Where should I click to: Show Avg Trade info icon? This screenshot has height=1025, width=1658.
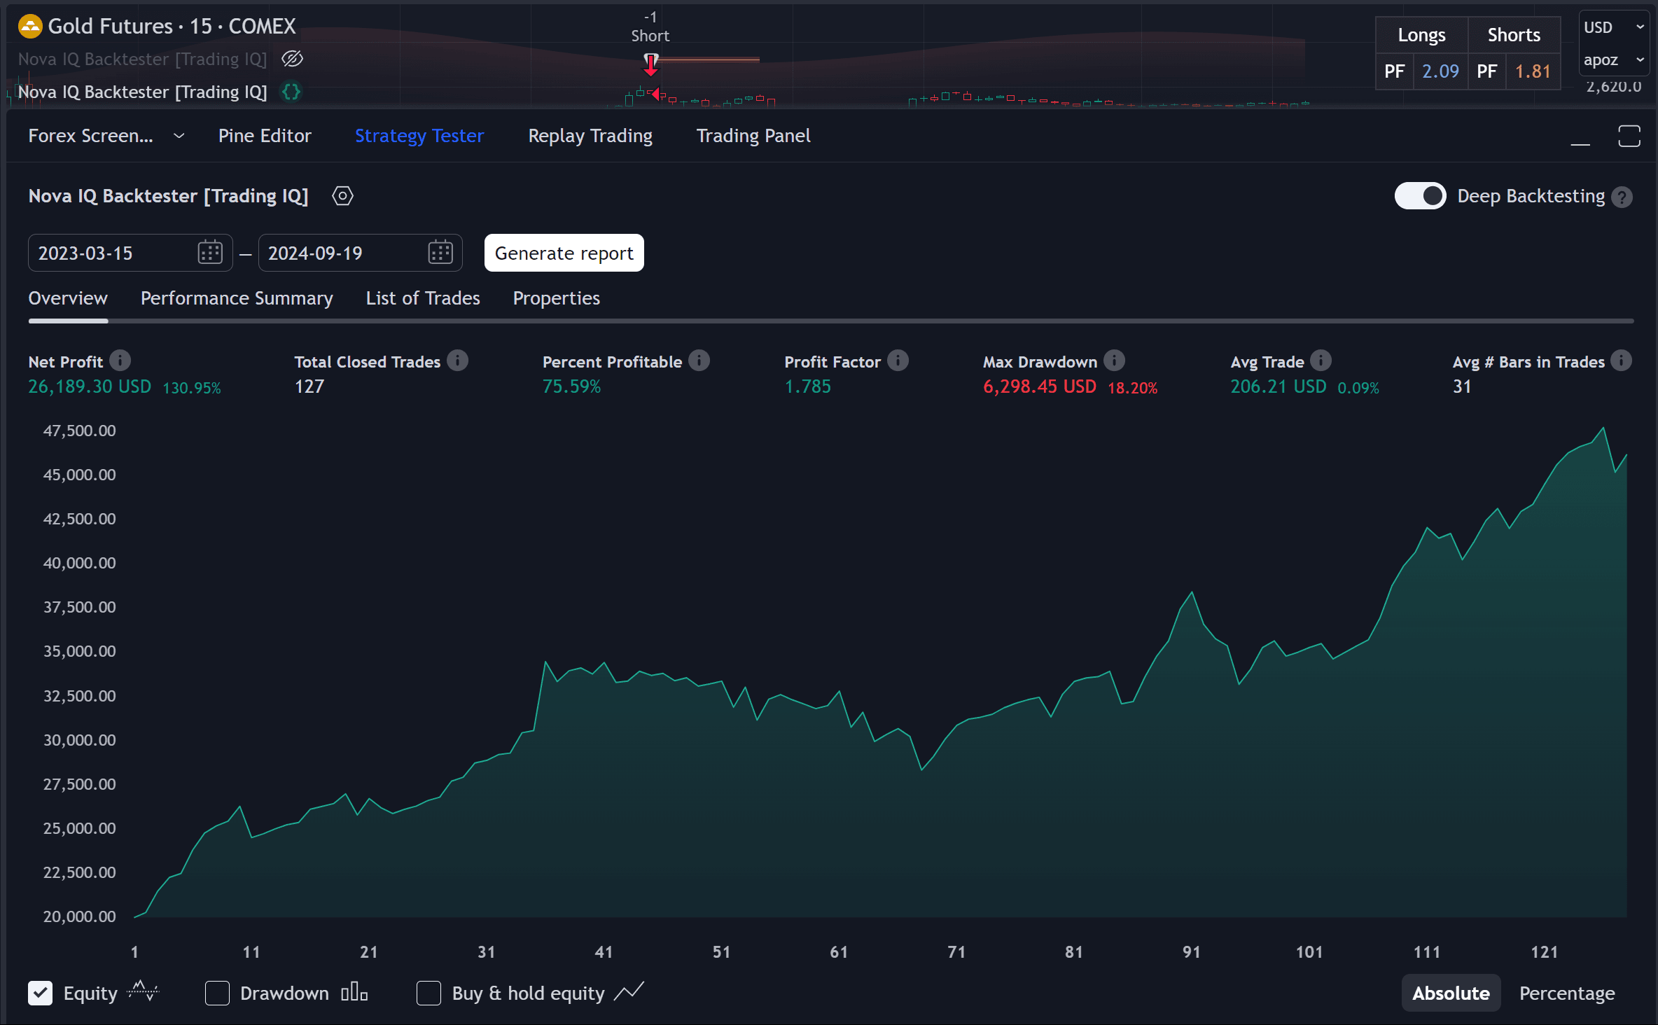pos(1321,361)
